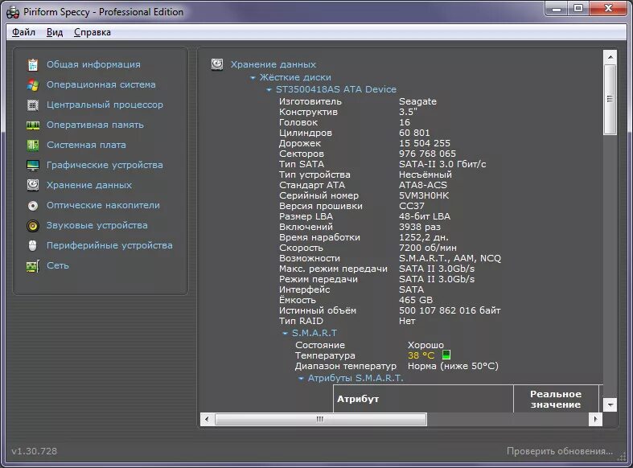Open the Файл menu
633x468 pixels.
coord(23,32)
